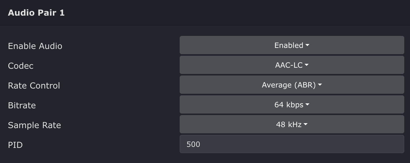Screen dimensions: 410x163
Task: Select the Average (ABR) text
Action: pos(289,85)
